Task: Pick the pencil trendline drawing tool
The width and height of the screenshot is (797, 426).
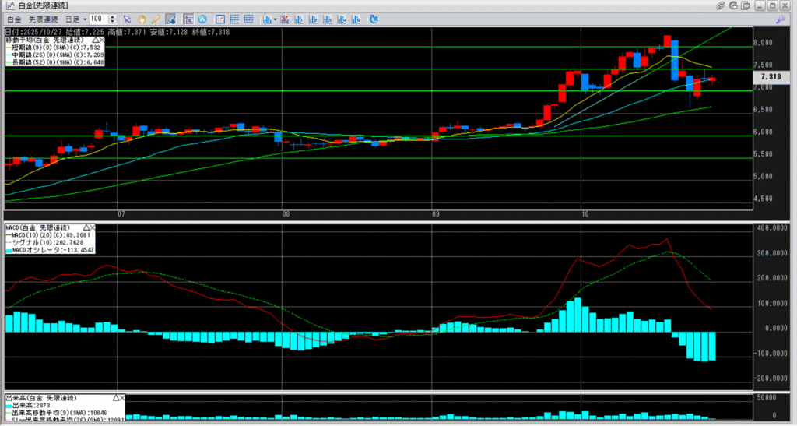Action: [156, 18]
